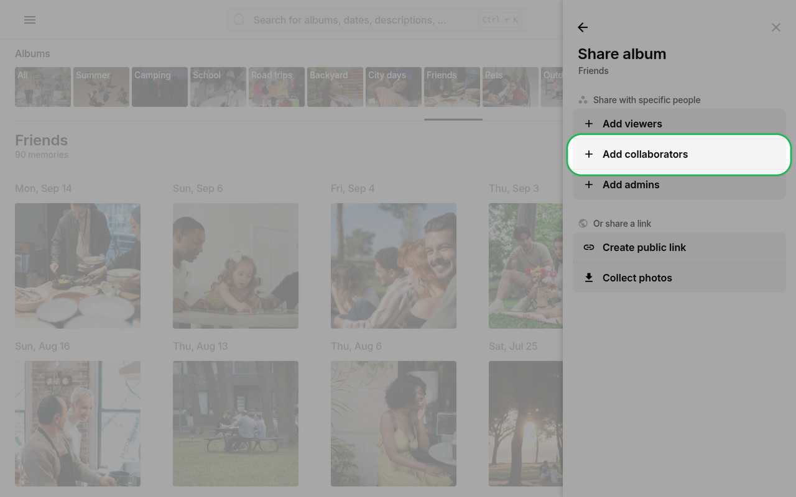Open the Pets album
Image resolution: width=796 pixels, height=497 pixels.
coord(511,87)
